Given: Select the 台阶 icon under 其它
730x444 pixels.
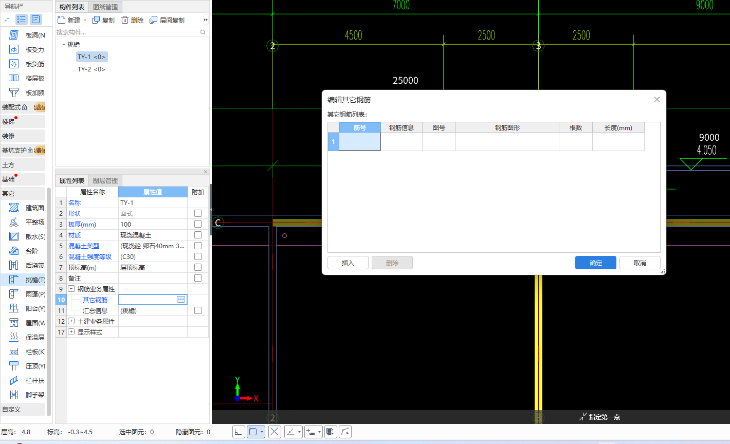Looking at the screenshot, I should pyautogui.click(x=14, y=251).
